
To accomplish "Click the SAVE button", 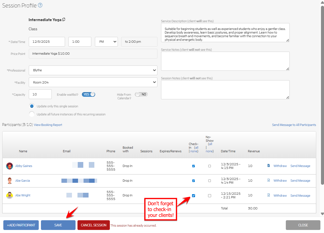I will 58,225.
